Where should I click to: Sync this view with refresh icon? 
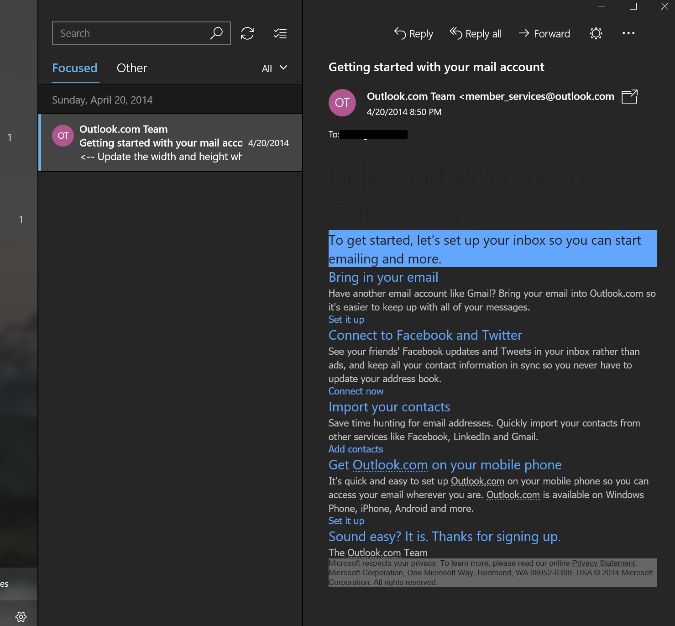(x=247, y=33)
